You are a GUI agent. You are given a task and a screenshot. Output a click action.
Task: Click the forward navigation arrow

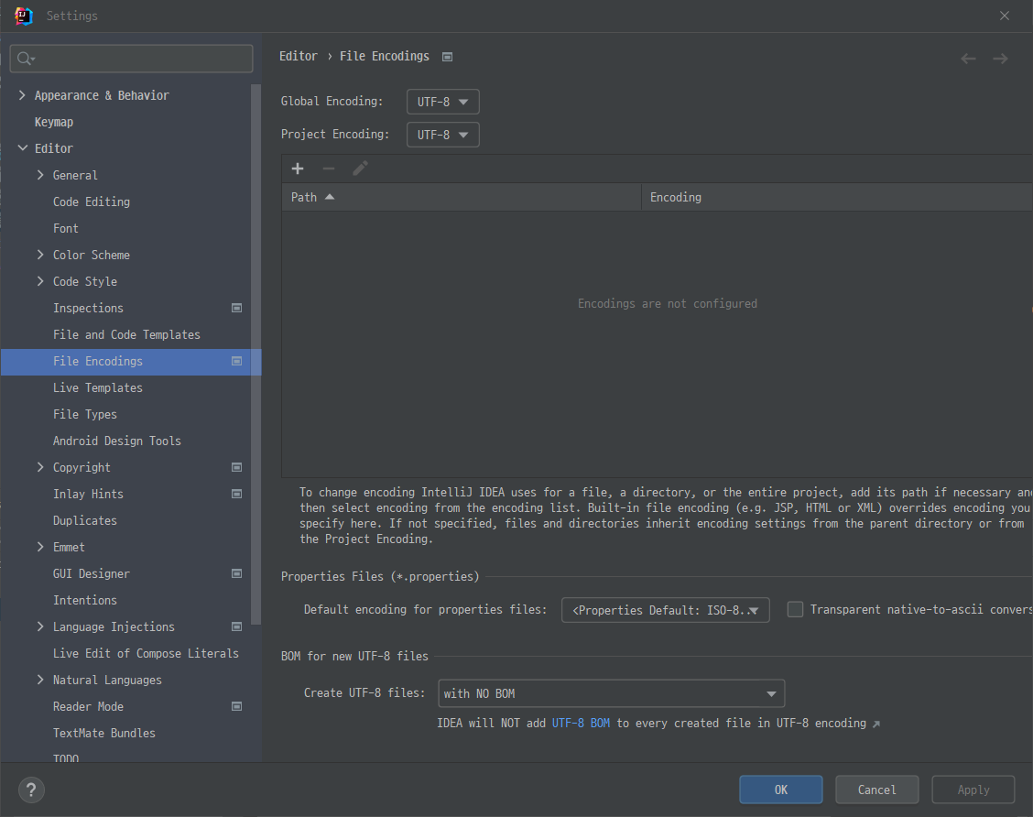(x=1000, y=59)
